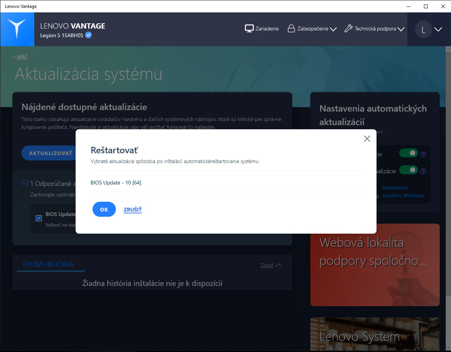This screenshot has height=352, width=451.
Task: Click the lower help question mark icon
Action: (423, 172)
